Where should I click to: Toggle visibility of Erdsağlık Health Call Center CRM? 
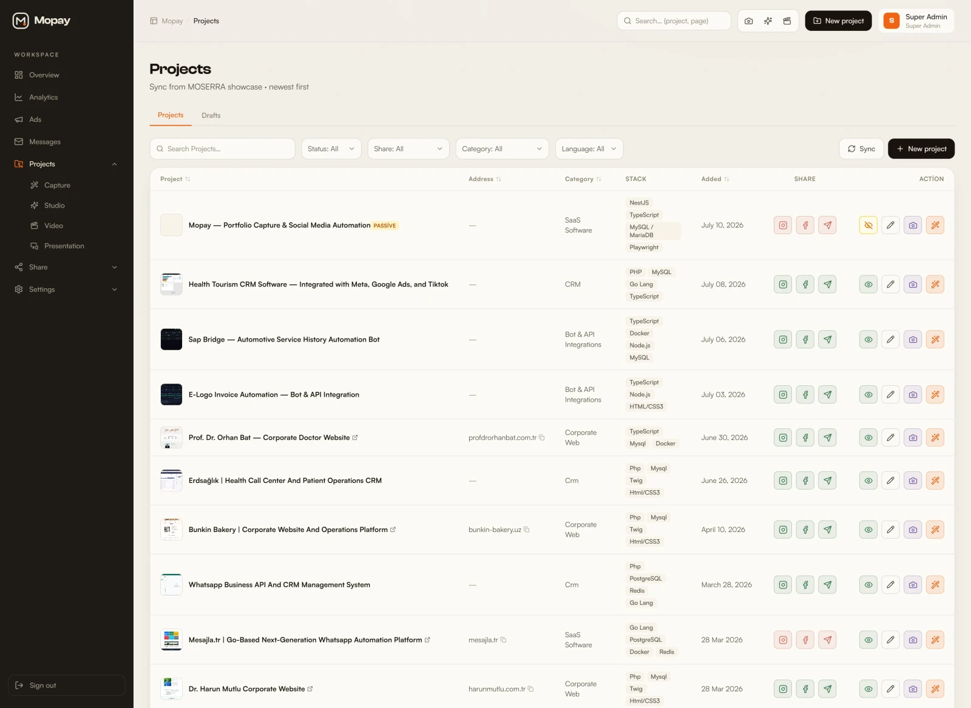(868, 480)
